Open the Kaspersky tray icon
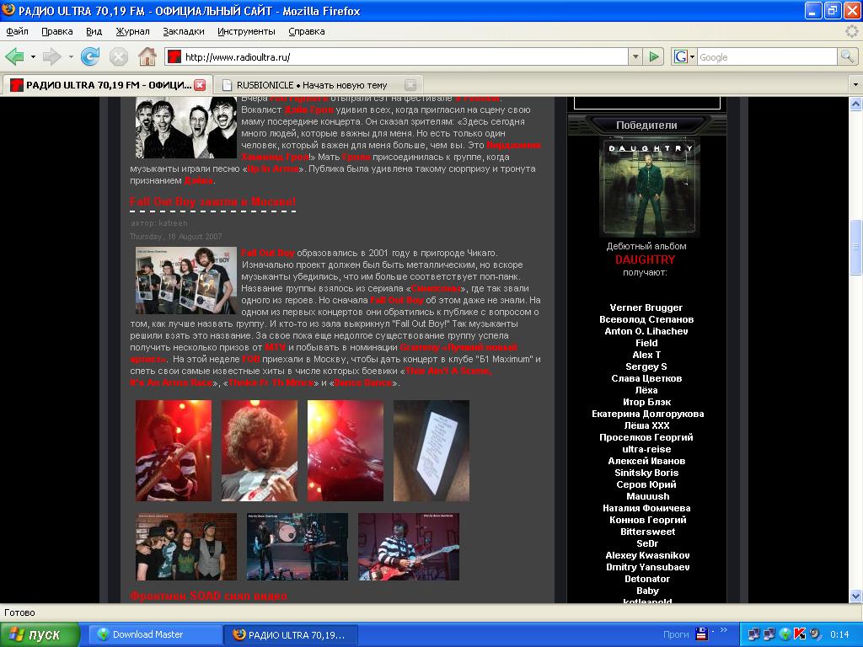This screenshot has height=647, width=863. pos(800,634)
